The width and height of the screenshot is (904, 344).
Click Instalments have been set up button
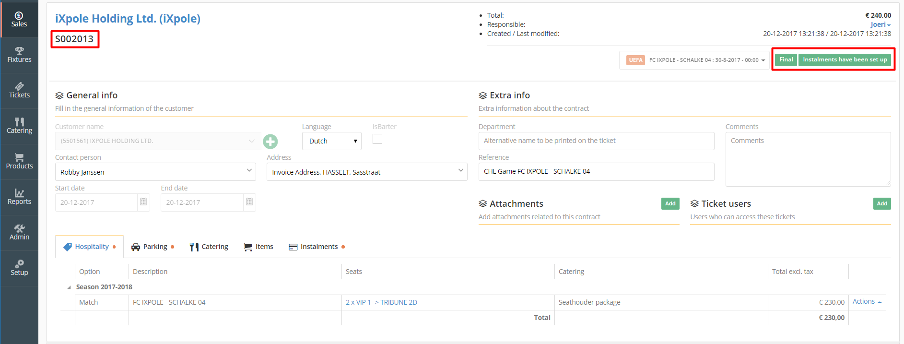(845, 59)
